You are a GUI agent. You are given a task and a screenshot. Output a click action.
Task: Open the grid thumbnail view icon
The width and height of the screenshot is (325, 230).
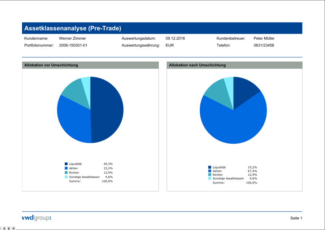pyautogui.click(x=13, y=228)
